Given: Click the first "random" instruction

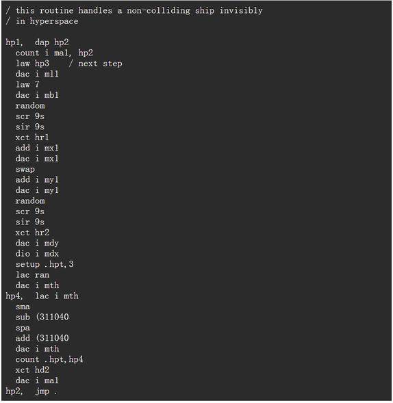Looking at the screenshot, I should coord(30,105).
